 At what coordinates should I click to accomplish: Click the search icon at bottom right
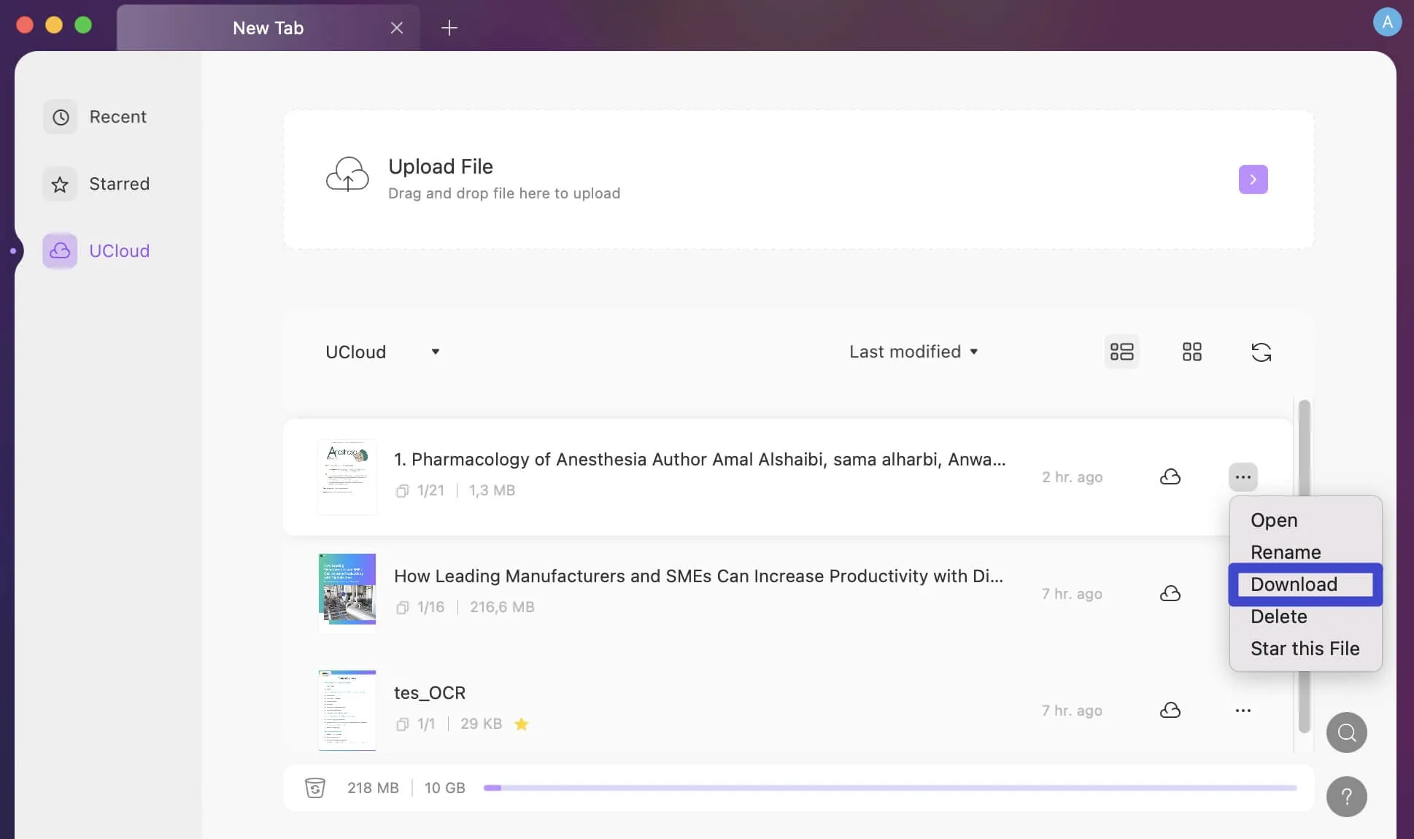[1346, 732]
